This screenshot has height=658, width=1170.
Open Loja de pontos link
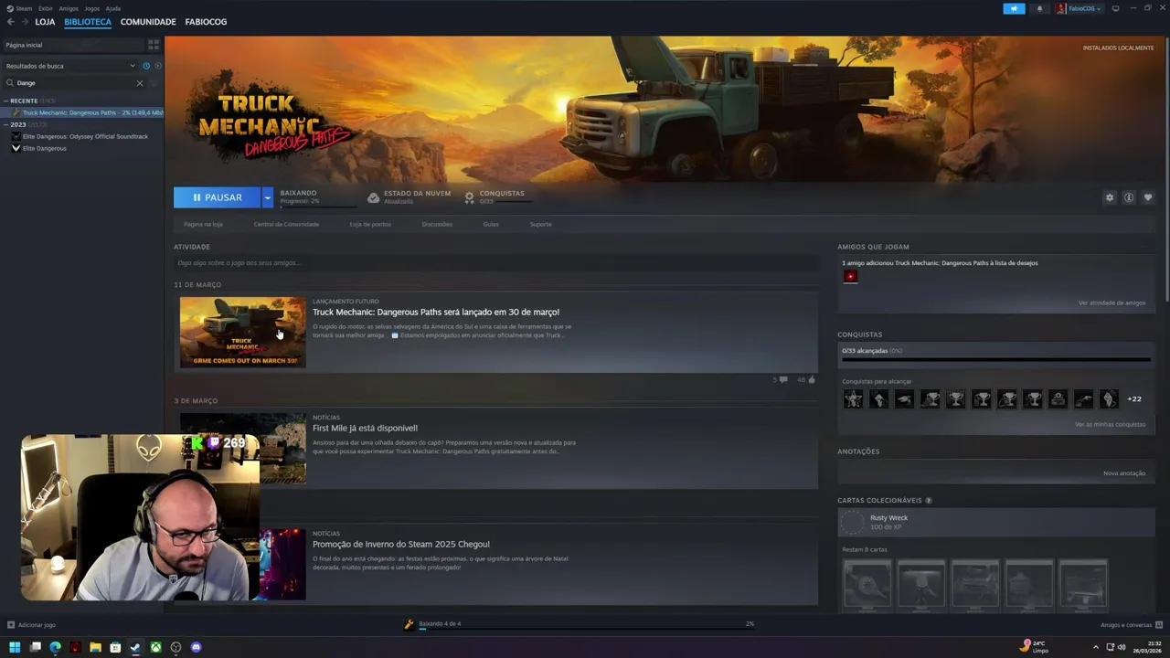[x=370, y=224]
